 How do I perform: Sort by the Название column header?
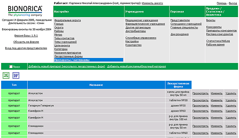point(96,85)
